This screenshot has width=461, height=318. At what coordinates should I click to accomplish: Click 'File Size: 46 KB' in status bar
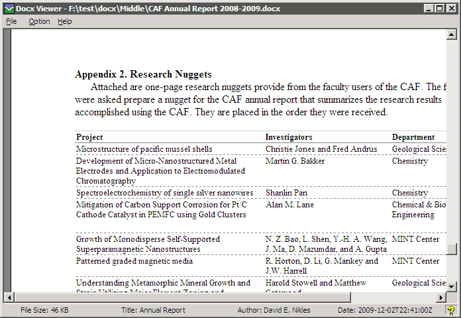[x=44, y=310]
